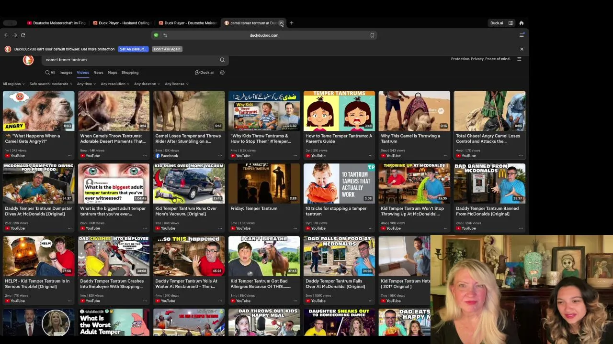Image resolution: width=613 pixels, height=344 pixels.
Task: Click the 'Don't Ask Again' button
Action: pos(167,49)
